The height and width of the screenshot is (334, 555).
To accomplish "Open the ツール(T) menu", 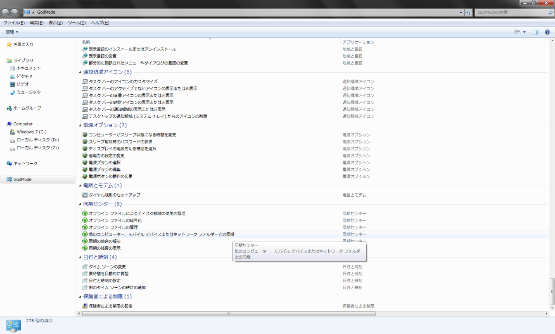I will tap(77, 23).
